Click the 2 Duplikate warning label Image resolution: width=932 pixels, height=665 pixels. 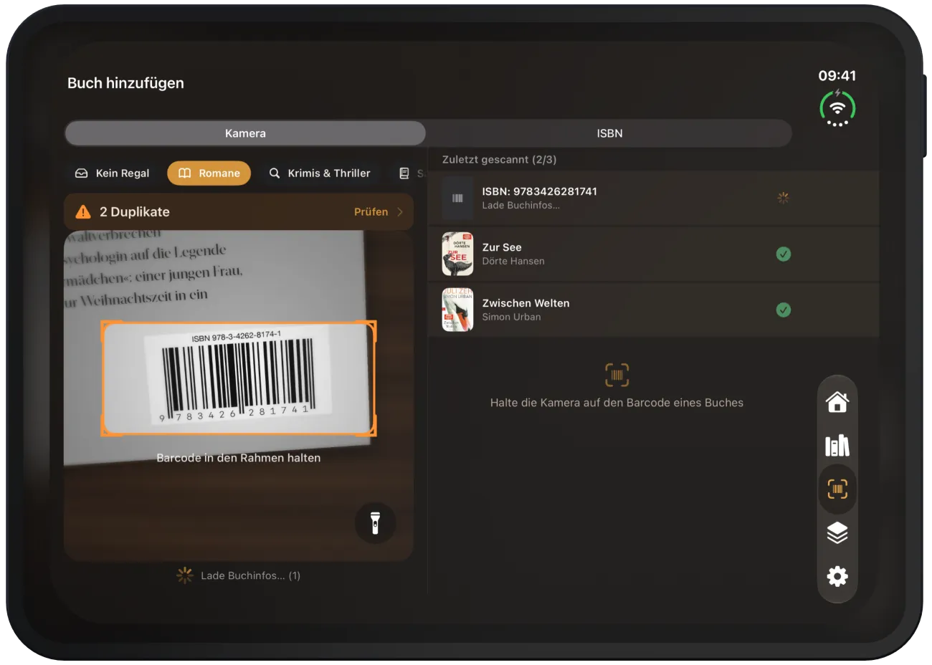coord(135,212)
